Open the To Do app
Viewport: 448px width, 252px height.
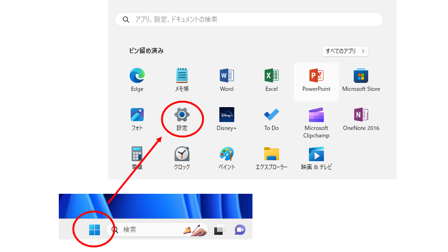click(272, 119)
